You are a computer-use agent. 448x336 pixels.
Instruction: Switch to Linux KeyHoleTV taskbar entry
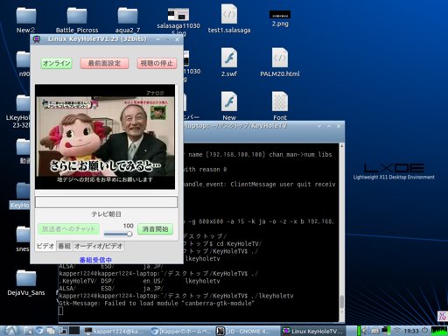[x=313, y=331]
